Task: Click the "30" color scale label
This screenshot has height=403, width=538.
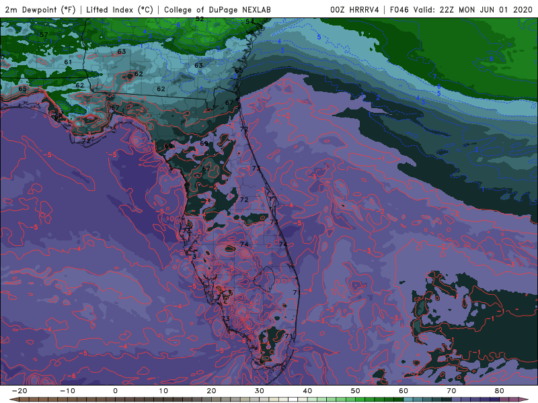Action: [260, 391]
